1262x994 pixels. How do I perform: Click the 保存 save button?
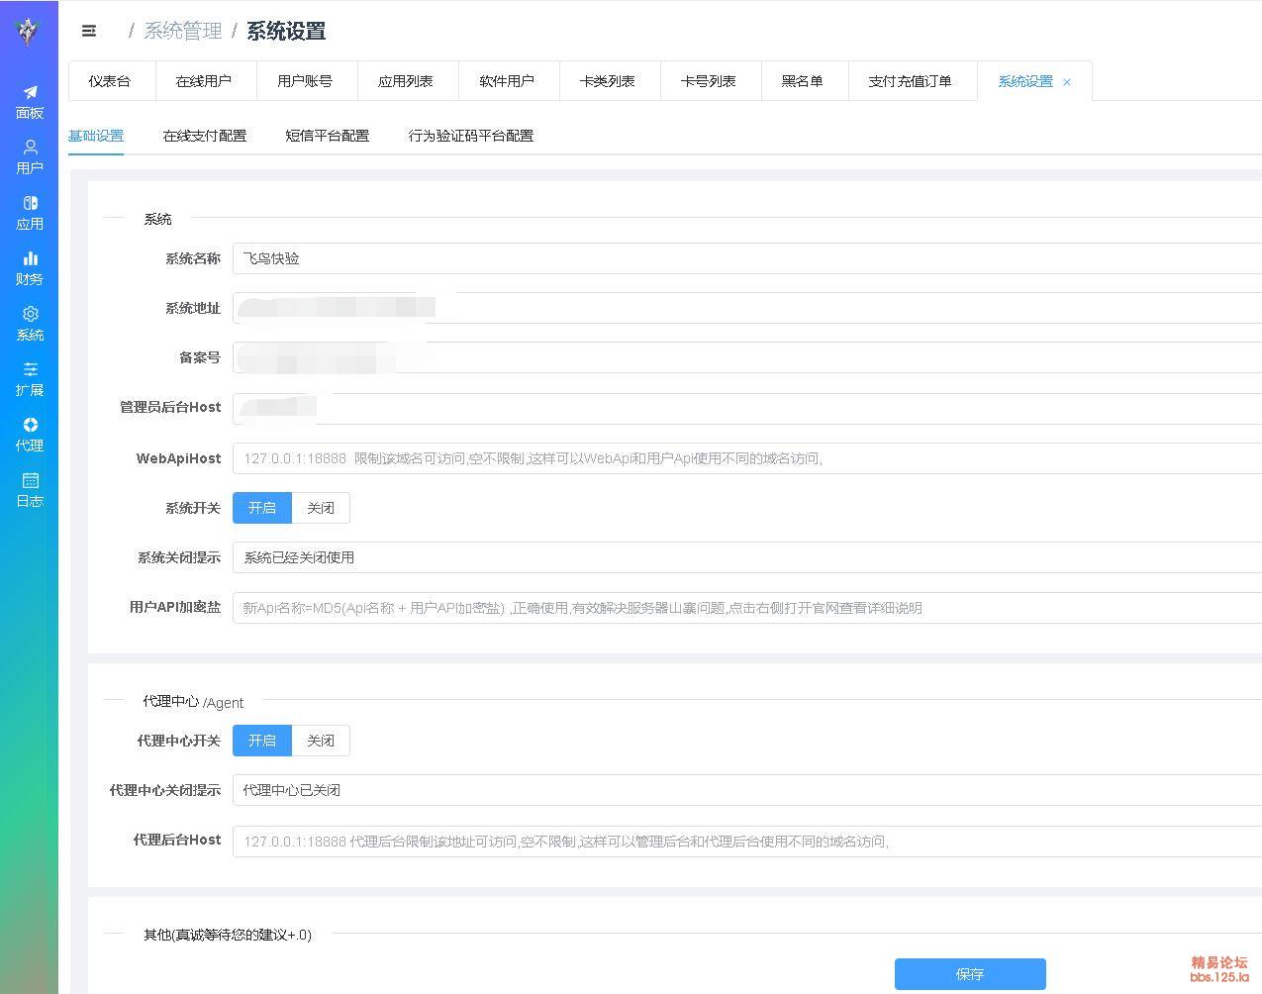970,974
